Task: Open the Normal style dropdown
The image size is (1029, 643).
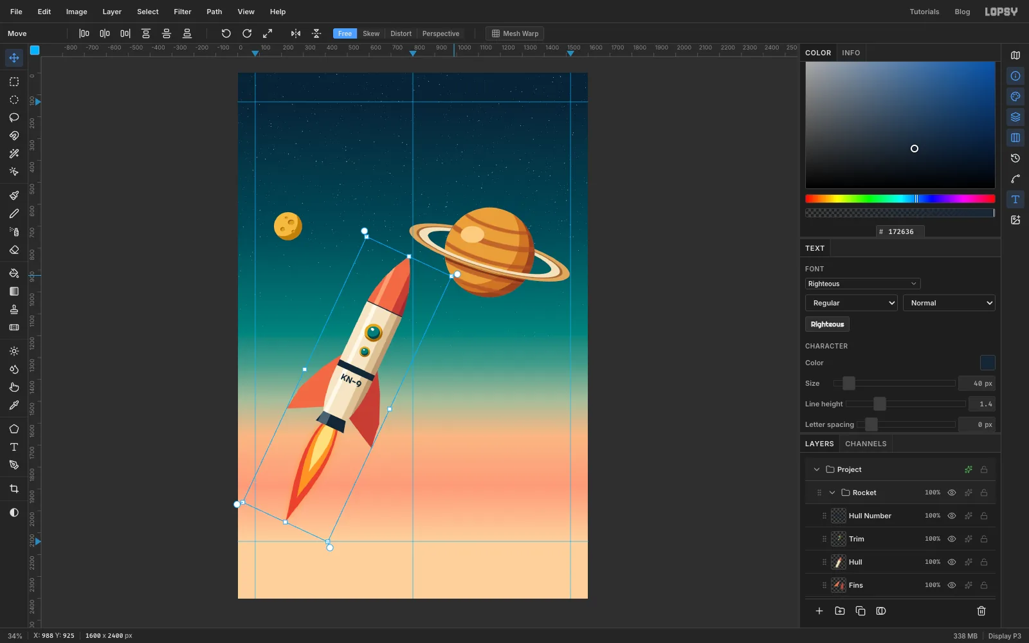Action: point(949,303)
